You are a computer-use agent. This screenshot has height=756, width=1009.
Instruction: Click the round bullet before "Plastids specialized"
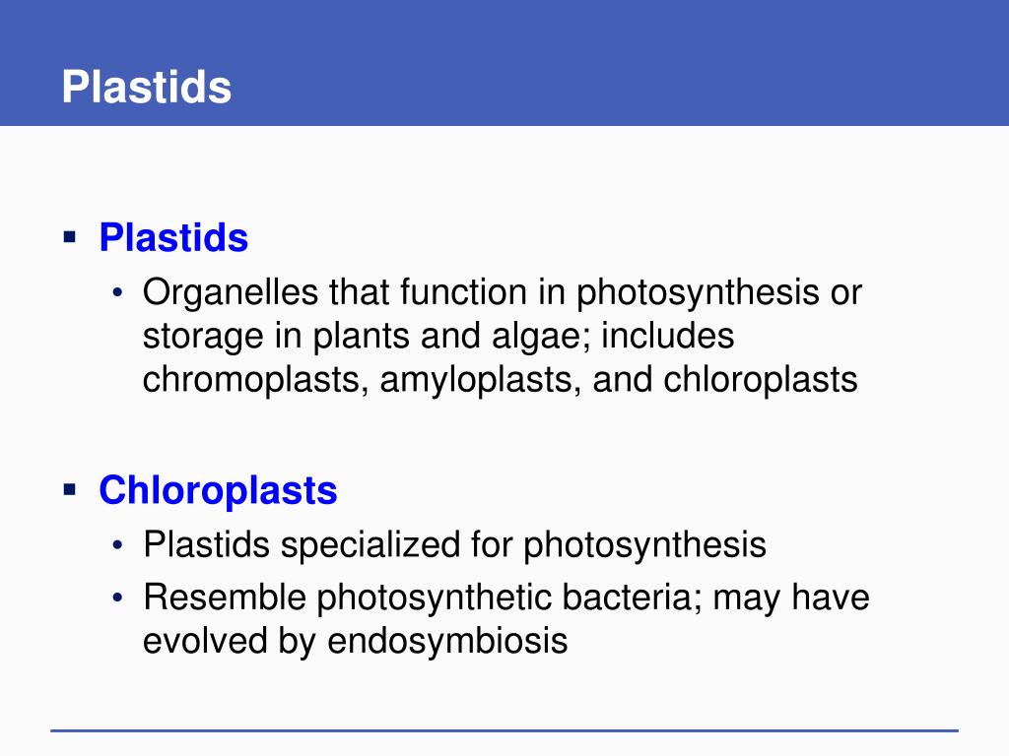point(117,545)
